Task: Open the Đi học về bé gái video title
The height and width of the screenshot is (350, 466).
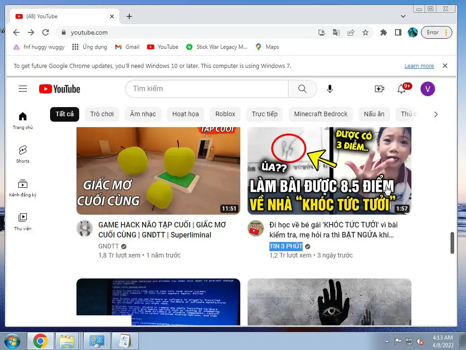Action: pyautogui.click(x=334, y=230)
